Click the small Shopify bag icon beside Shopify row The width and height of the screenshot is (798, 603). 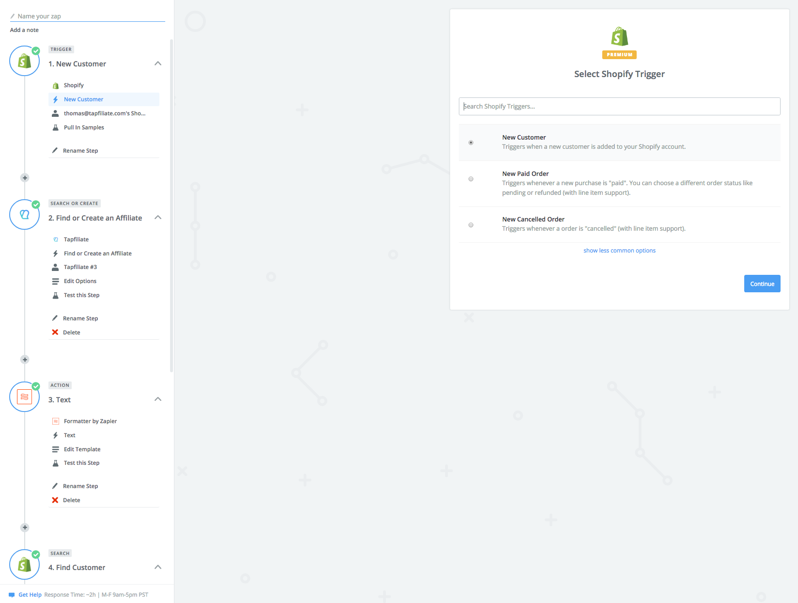[x=56, y=86]
